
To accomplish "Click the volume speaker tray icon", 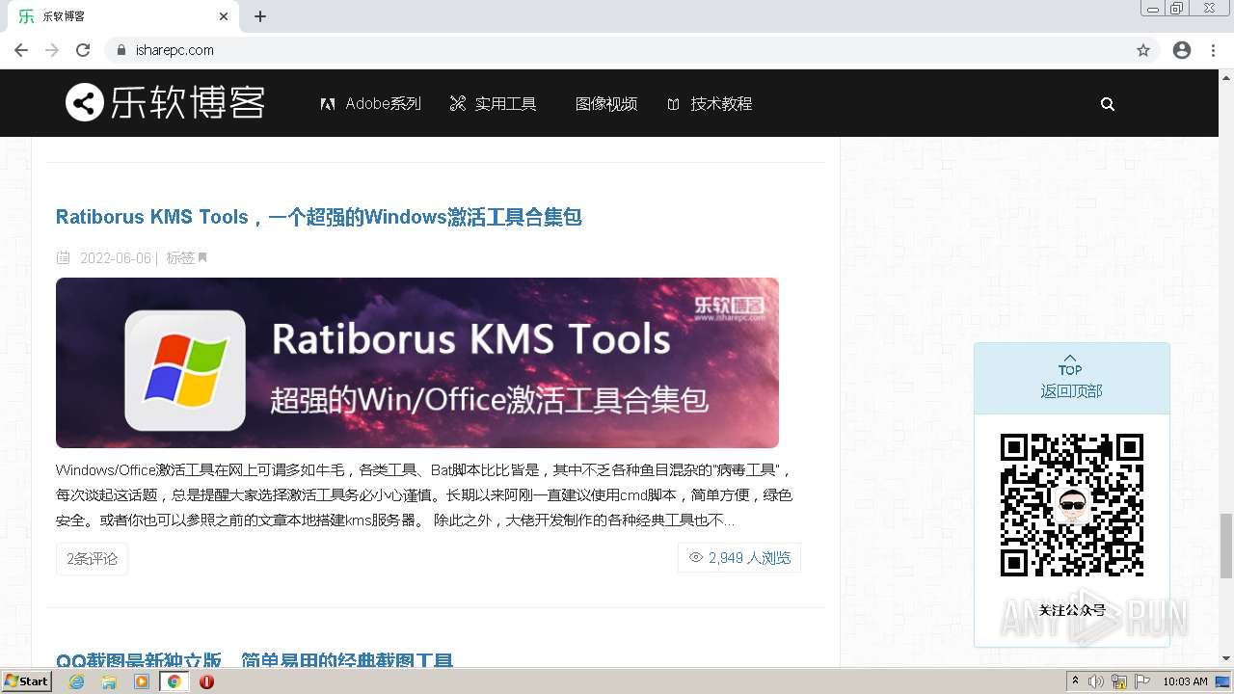I will coord(1096,681).
